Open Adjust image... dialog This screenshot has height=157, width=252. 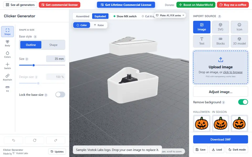220,92
